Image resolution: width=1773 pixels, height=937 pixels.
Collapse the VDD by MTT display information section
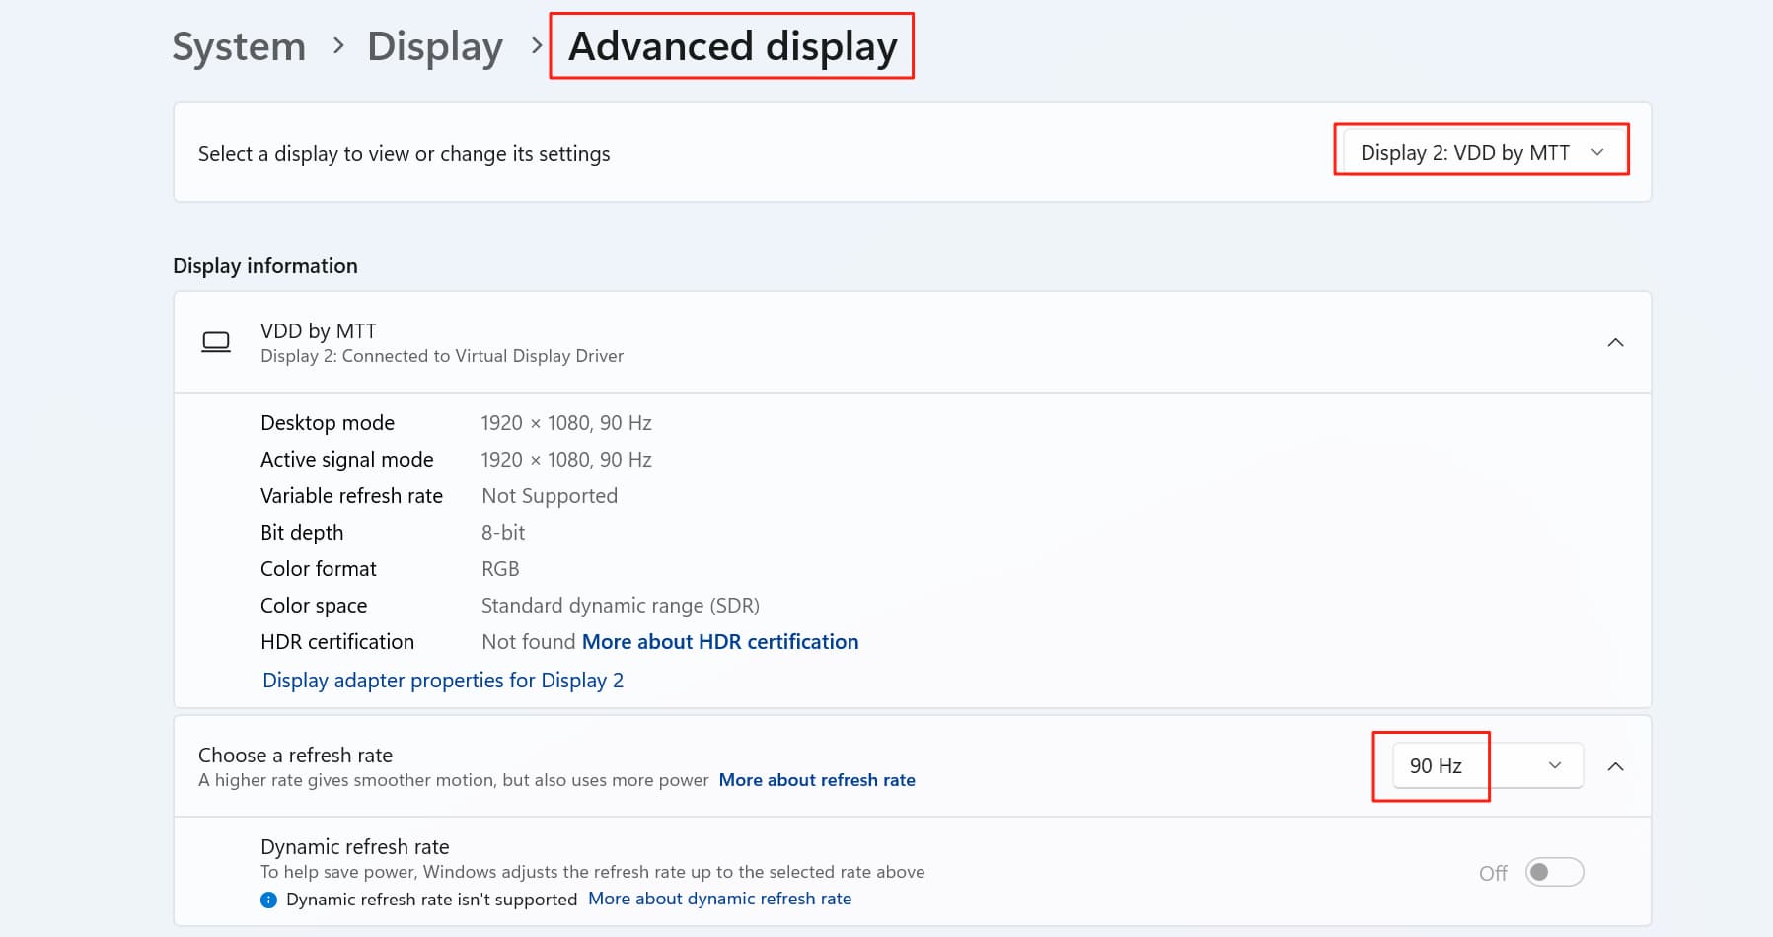tap(1614, 342)
